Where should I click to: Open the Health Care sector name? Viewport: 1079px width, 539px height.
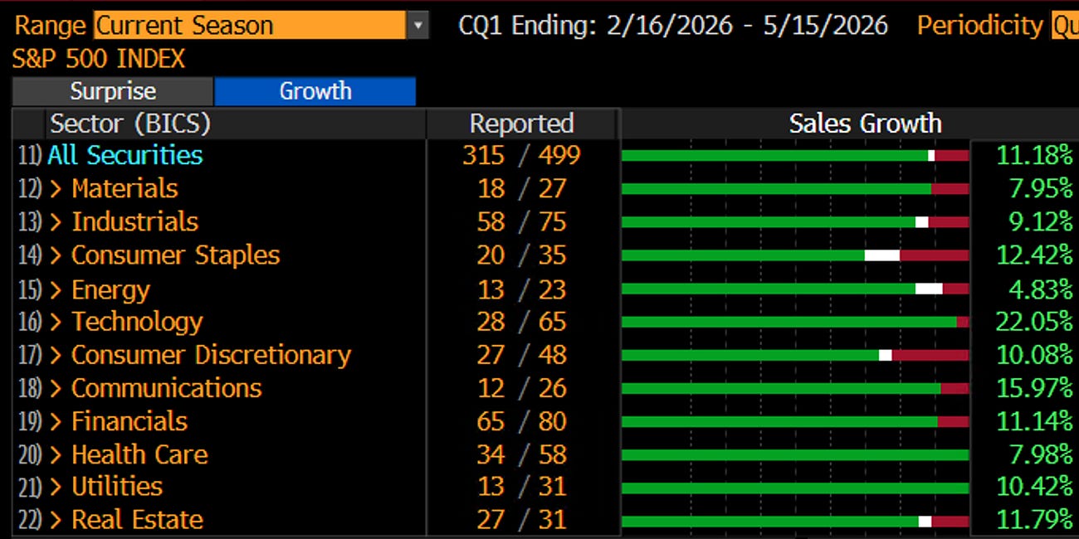(x=139, y=454)
